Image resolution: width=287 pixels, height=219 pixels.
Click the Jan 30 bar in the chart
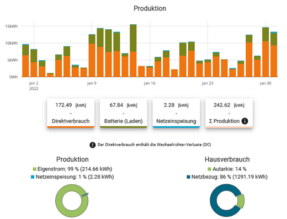[265, 52]
